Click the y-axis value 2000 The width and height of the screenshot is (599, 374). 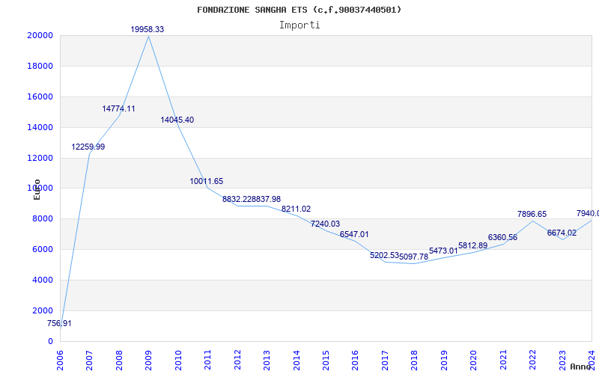[42, 310]
